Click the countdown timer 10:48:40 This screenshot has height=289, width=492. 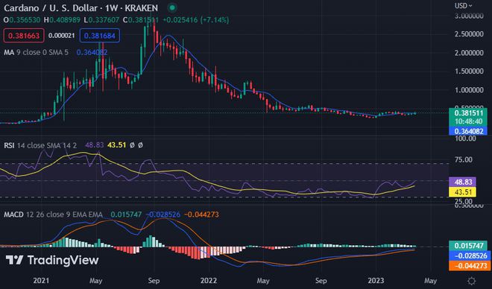click(468, 121)
